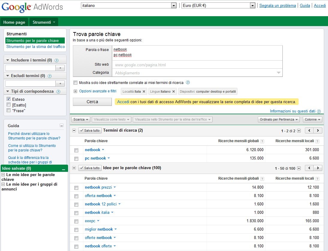
Task: Click Salva tutto for keyword ideas
Action: 90,168
